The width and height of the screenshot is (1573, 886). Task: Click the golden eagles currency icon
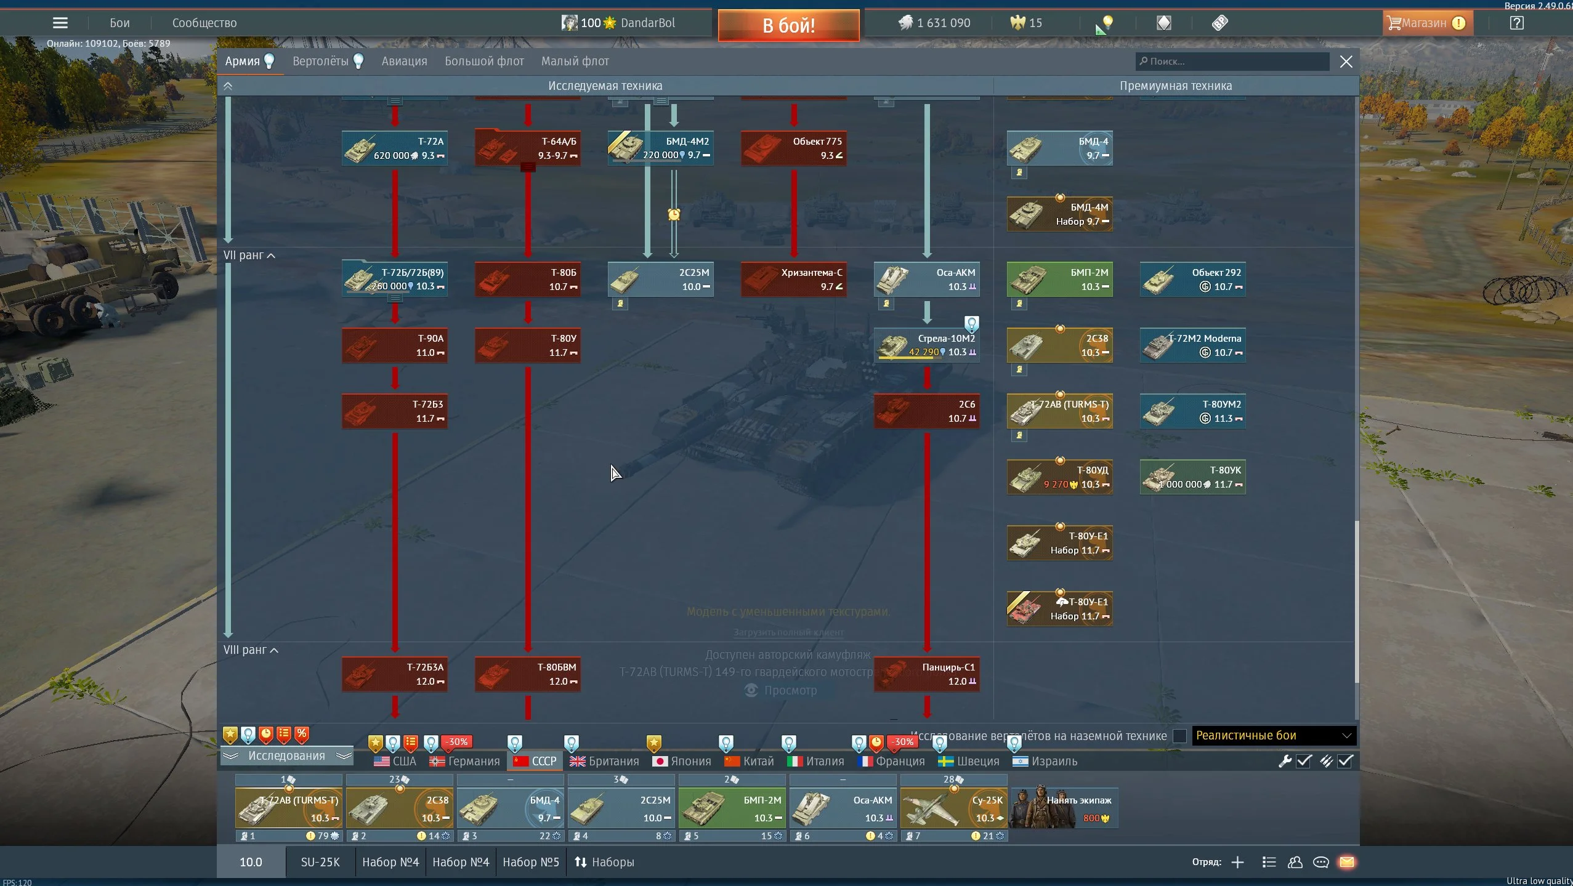coord(1017,23)
